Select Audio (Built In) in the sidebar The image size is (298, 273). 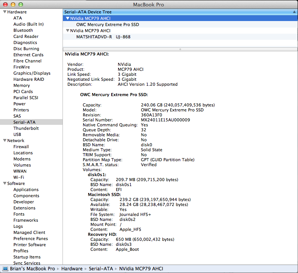pos(28,24)
